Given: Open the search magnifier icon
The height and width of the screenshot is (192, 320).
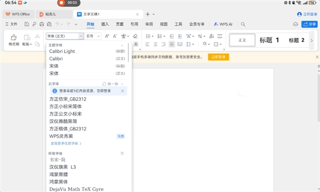Looking at the screenshot, I should [x=243, y=24].
